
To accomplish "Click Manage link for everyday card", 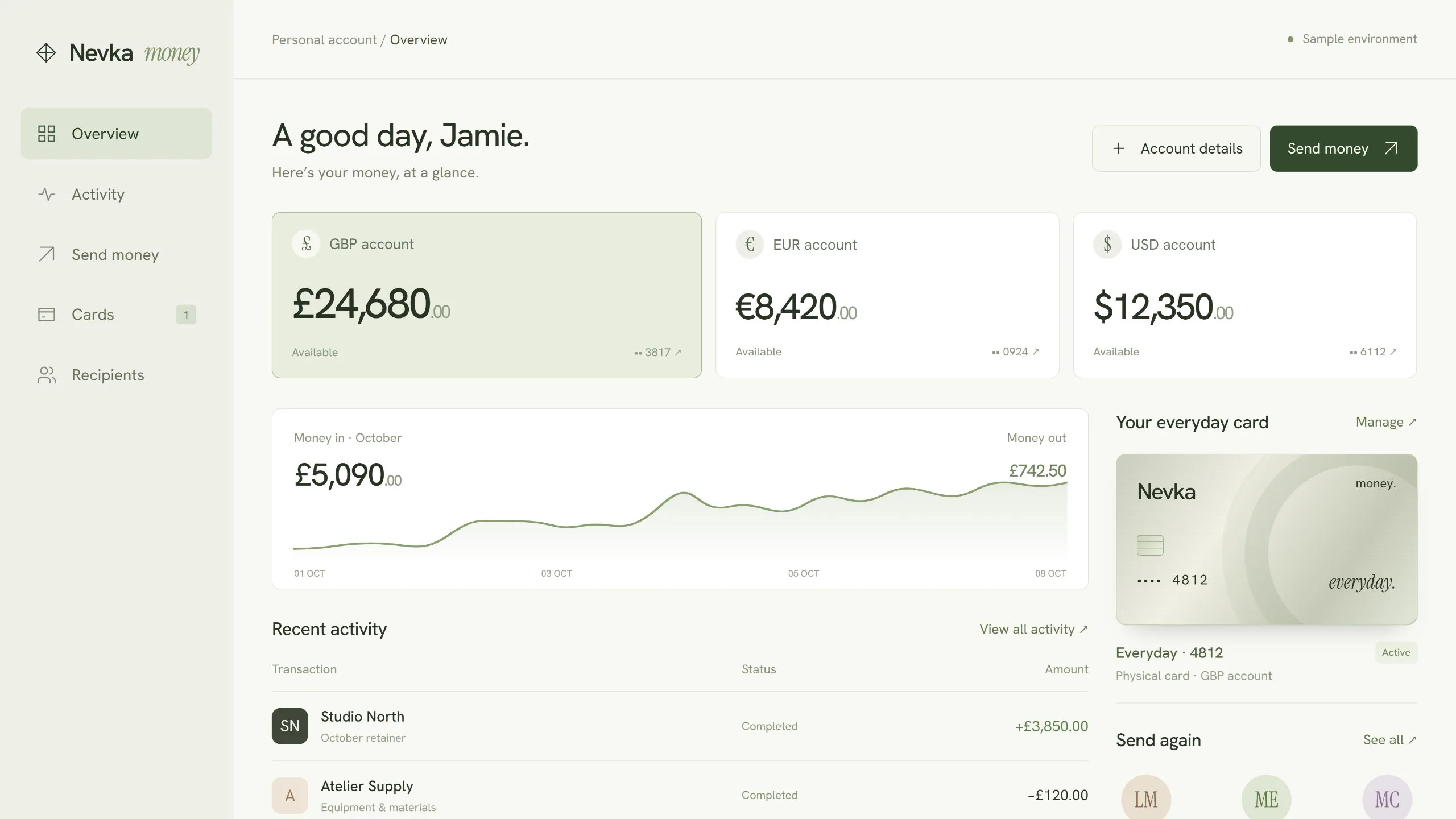I will (1386, 422).
